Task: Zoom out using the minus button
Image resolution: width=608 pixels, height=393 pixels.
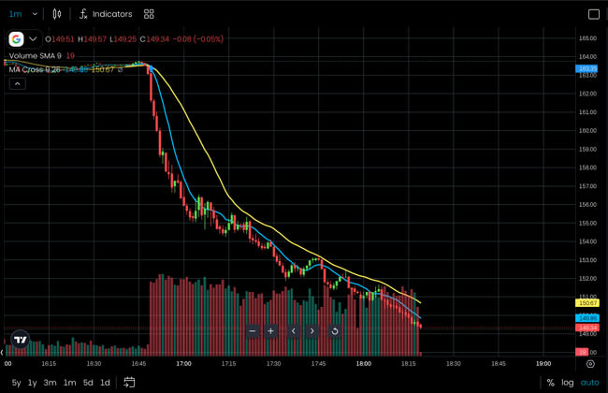Action: (x=253, y=330)
